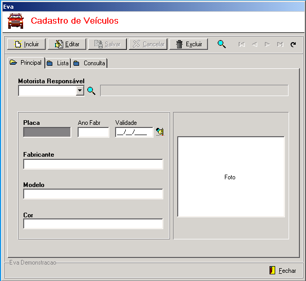Open search with toolbar magnifier icon

click(x=222, y=44)
